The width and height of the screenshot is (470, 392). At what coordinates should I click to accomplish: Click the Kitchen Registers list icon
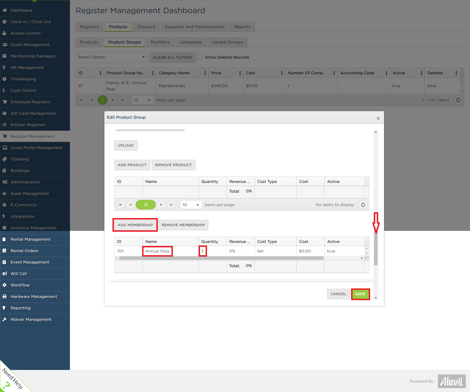(4, 125)
